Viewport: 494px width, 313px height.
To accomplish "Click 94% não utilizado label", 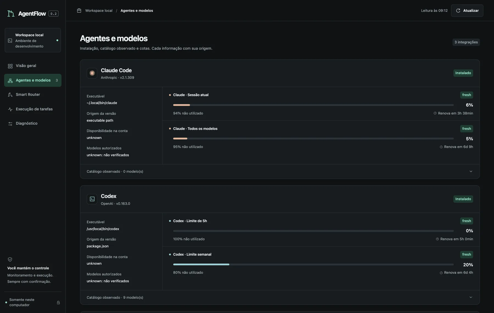I will [x=188, y=113].
